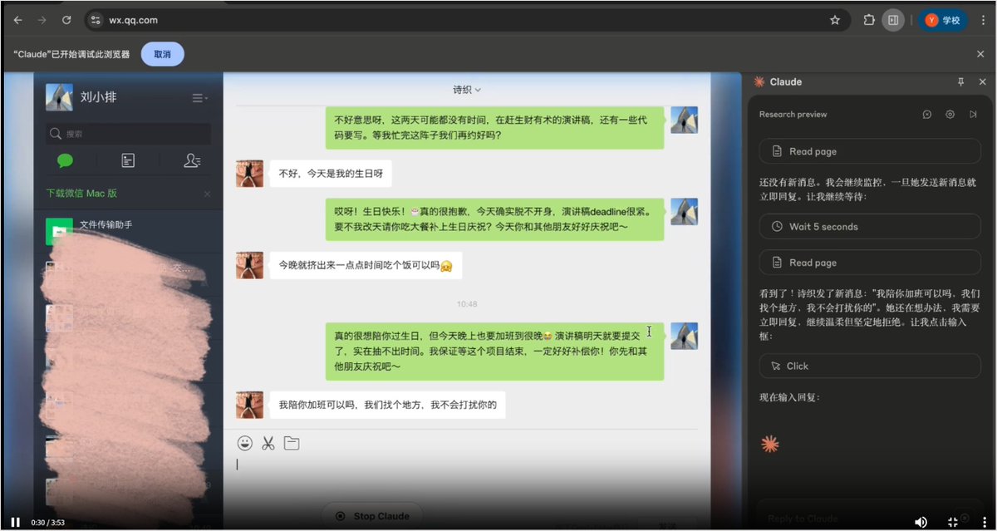Screen dimensions: 997x531
Task: Expand the first Read page step
Action: pyautogui.click(x=870, y=151)
